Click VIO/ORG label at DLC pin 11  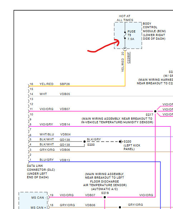[x=46, y=109]
